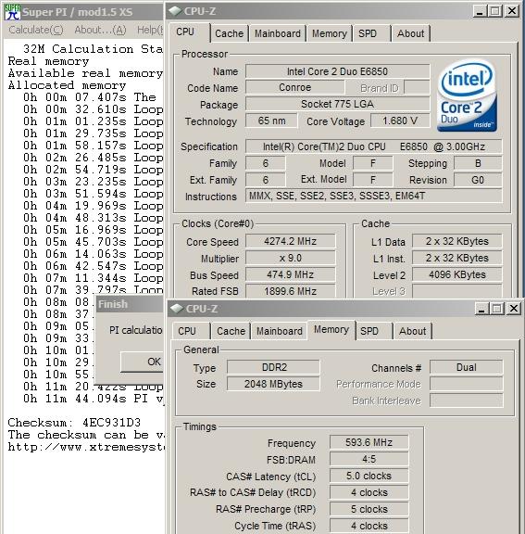This screenshot has height=534, width=525.
Task: Click Rated FSB value 1899.6 MHz
Action: (x=291, y=291)
